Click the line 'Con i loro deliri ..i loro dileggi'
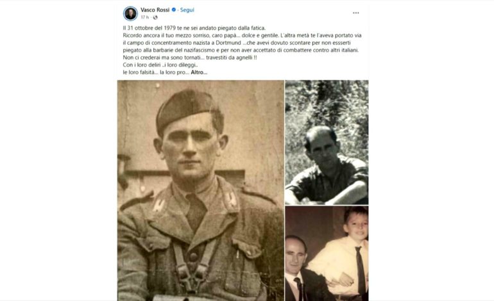 (160, 65)
